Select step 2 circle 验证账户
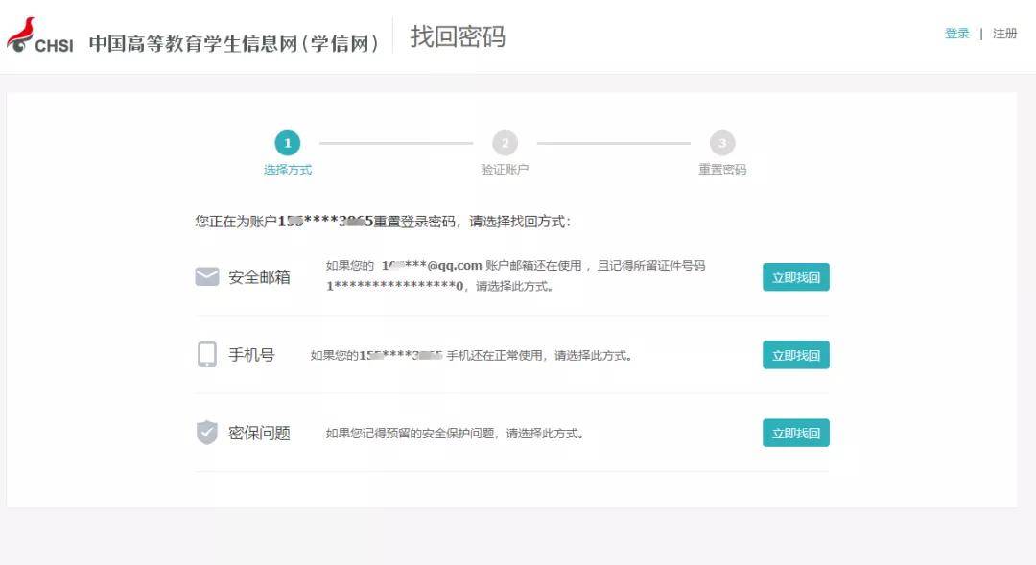The width and height of the screenshot is (1036, 565). pos(505,143)
